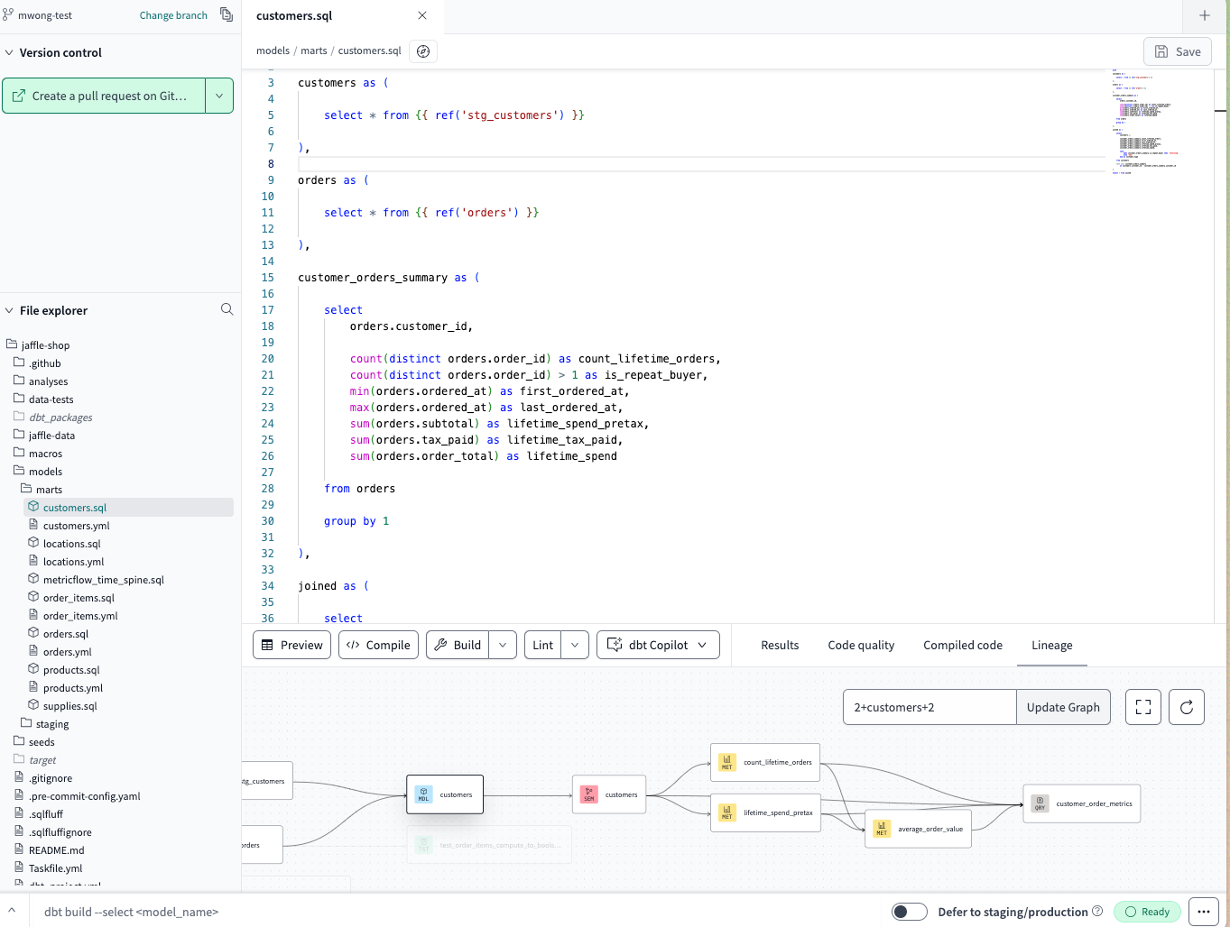Click the compass icon beside the breadcrumb
The image size is (1230, 927).
(422, 51)
